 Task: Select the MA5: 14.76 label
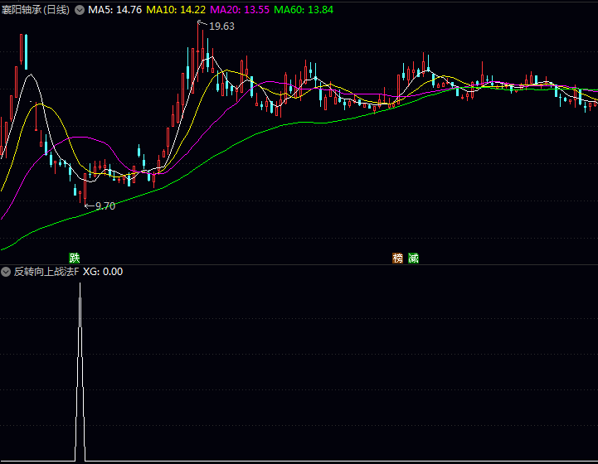coord(114,10)
